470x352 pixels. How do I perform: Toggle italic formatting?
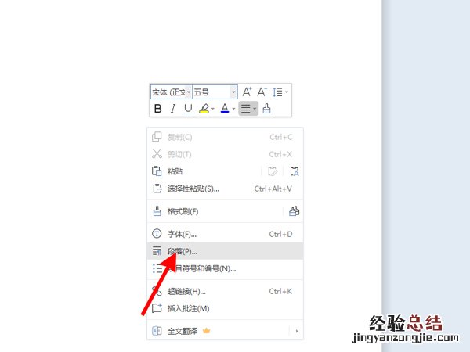[172, 109]
